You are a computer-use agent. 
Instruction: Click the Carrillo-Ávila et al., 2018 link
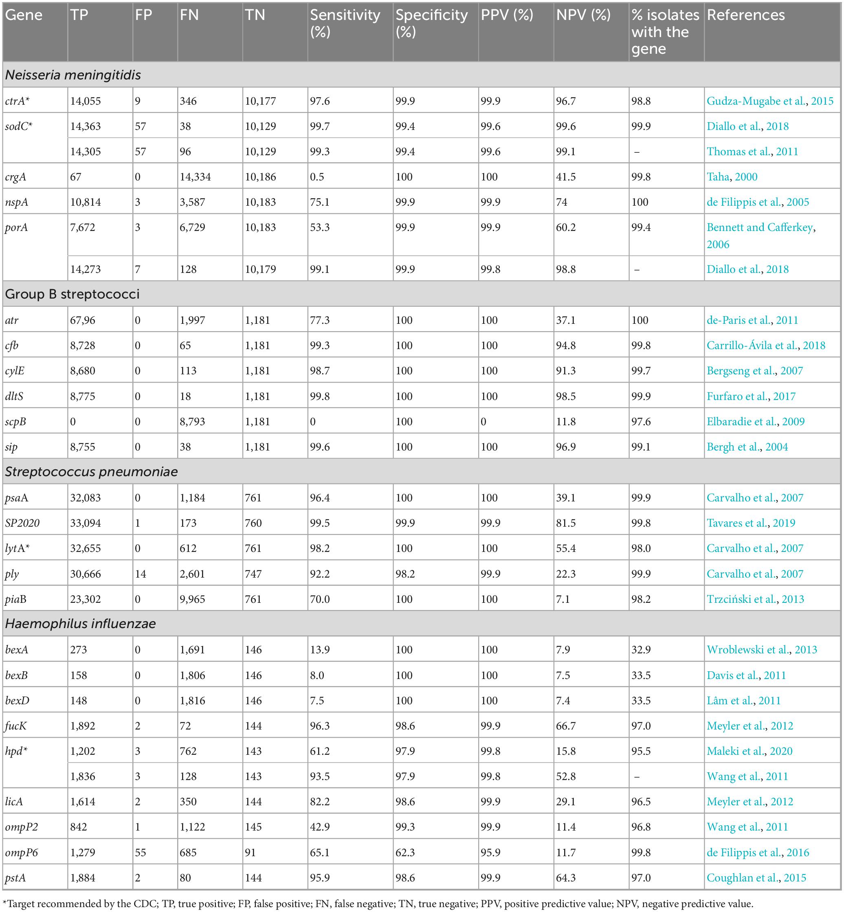tap(766, 345)
